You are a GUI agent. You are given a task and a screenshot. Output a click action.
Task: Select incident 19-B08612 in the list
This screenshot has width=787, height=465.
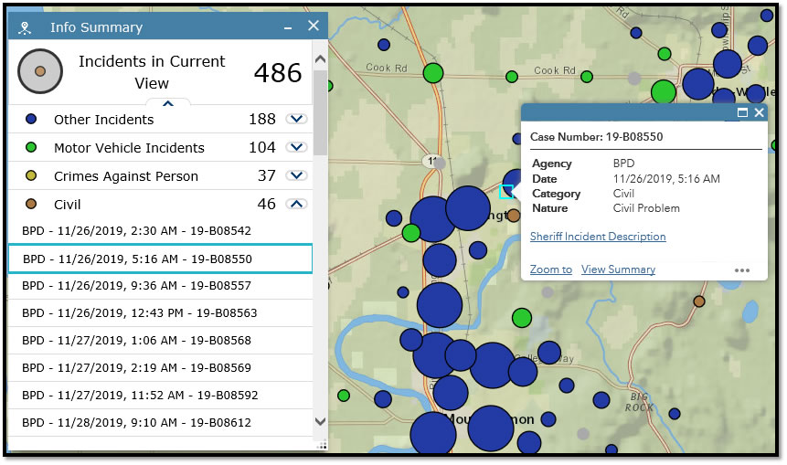[x=160, y=422]
